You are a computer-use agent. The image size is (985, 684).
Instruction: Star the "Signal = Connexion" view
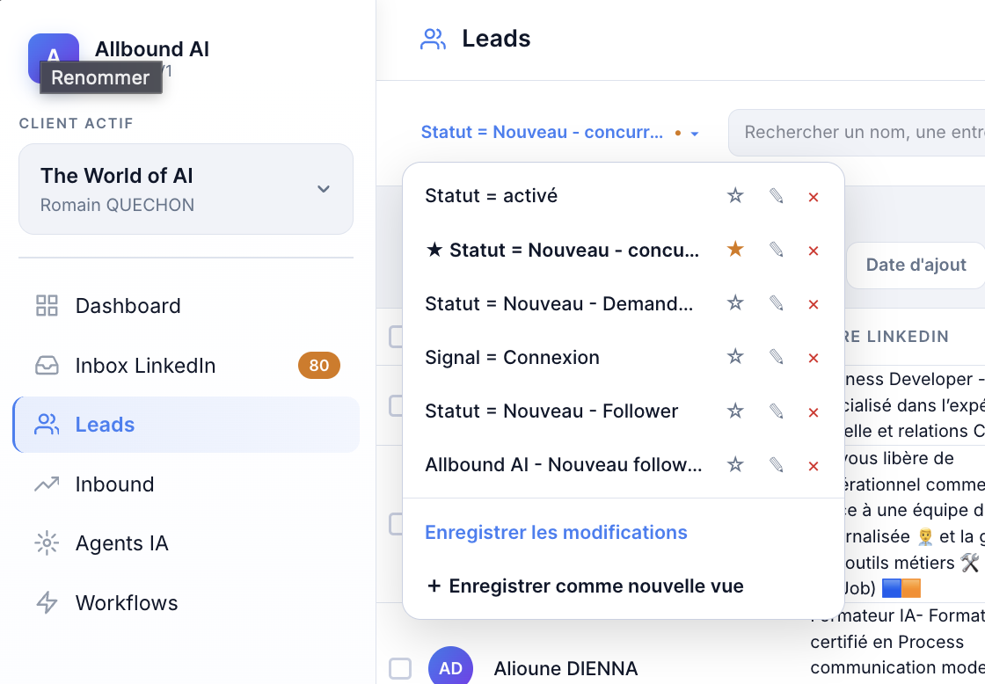pyautogui.click(x=735, y=357)
